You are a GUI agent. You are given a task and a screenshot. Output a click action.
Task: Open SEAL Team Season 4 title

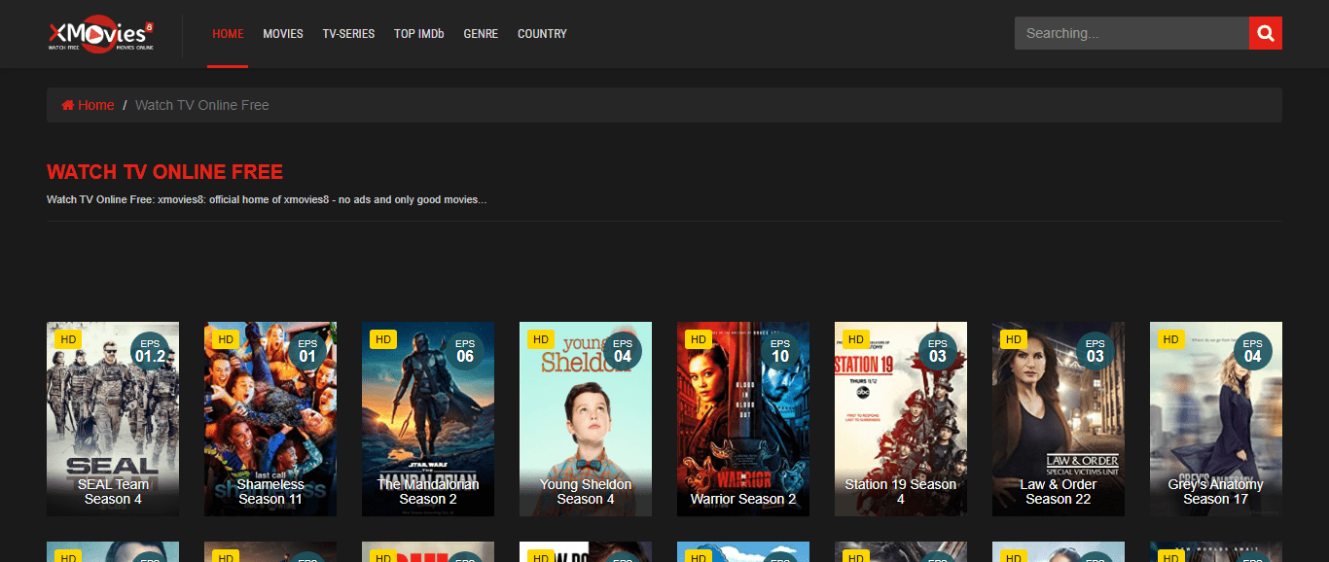pos(113,491)
